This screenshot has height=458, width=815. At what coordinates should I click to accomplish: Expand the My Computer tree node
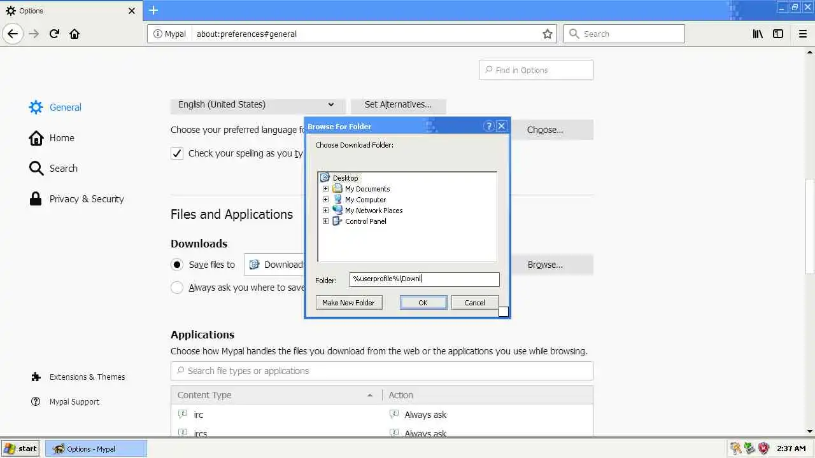pos(325,199)
